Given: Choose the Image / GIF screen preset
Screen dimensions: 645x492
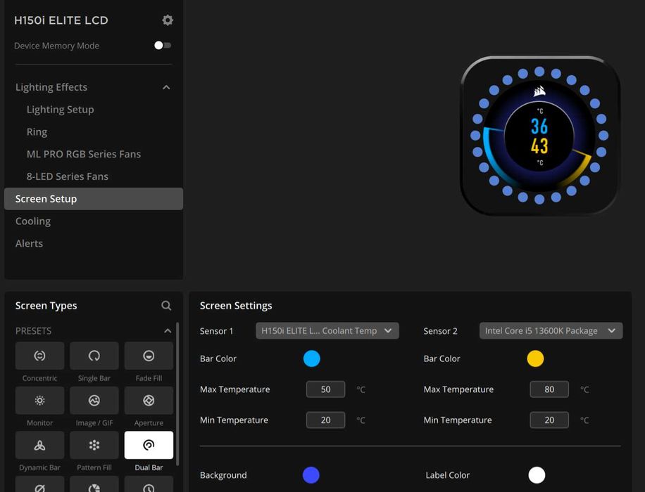Looking at the screenshot, I should click(x=94, y=401).
